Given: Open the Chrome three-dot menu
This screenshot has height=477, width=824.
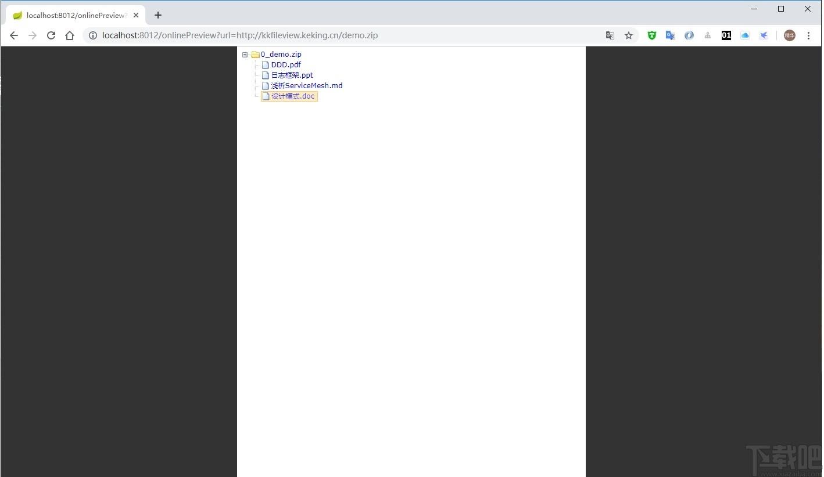Looking at the screenshot, I should click(x=808, y=35).
